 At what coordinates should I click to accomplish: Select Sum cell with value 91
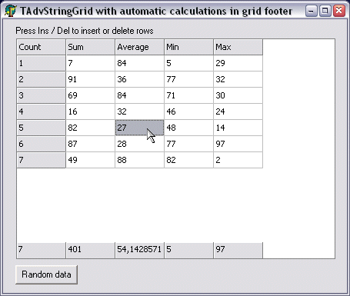click(x=90, y=79)
